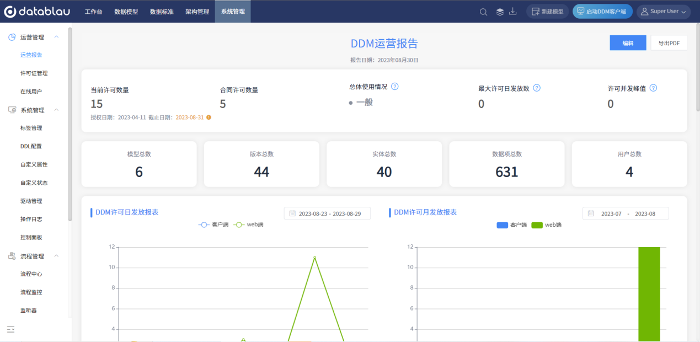Click the layers stack icon in top bar
The height and width of the screenshot is (342, 700).
[500, 12]
